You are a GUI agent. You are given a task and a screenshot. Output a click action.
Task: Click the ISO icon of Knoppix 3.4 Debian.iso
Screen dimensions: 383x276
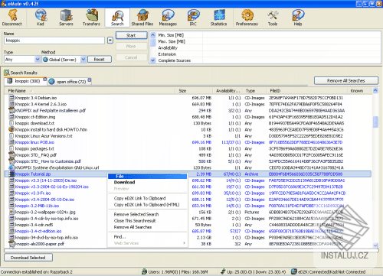coord(11,98)
